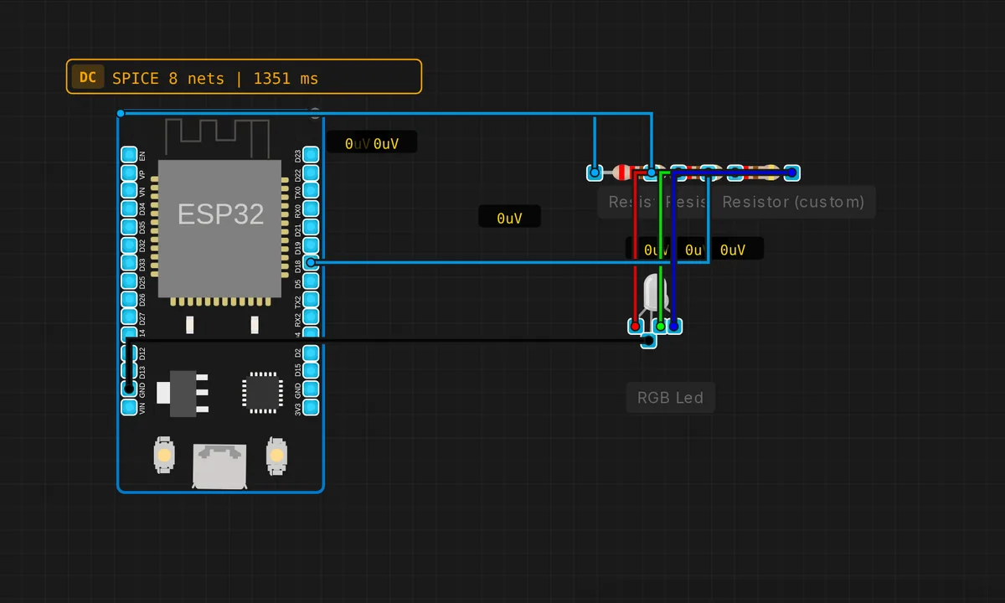This screenshot has height=603, width=1005.
Task: Click the 0uV readout in canvas center
Action: [509, 218]
